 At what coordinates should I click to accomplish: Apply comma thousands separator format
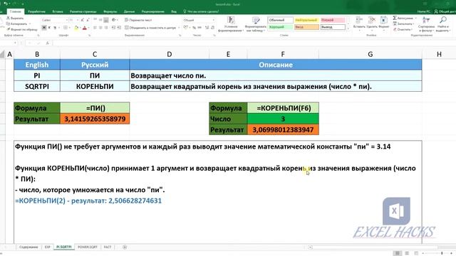coord(199,28)
